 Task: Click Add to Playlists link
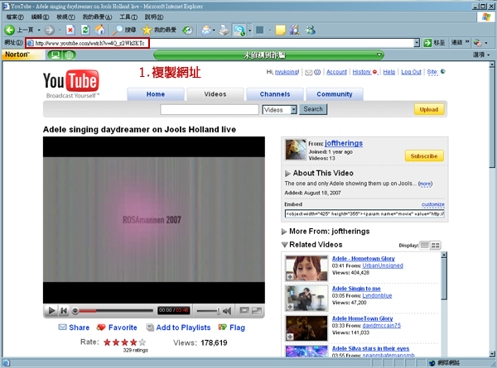click(178, 327)
